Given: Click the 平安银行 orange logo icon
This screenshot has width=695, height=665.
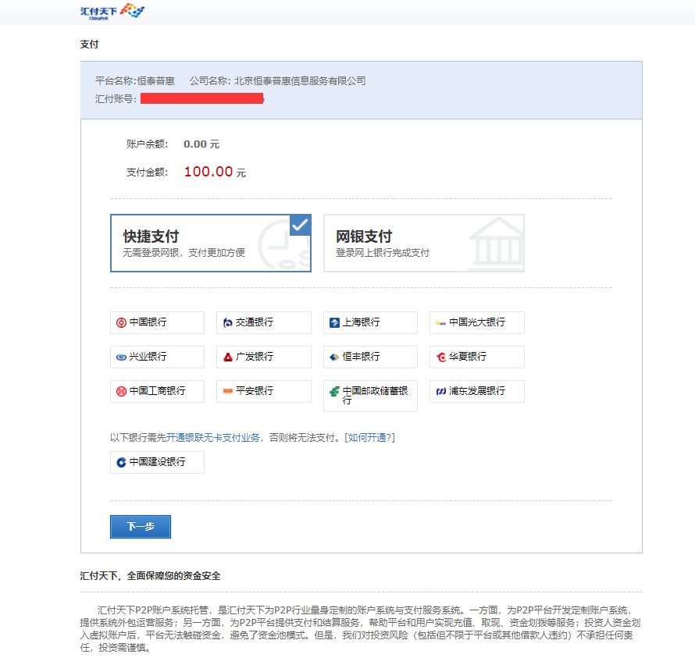Looking at the screenshot, I should pyautogui.click(x=228, y=391).
